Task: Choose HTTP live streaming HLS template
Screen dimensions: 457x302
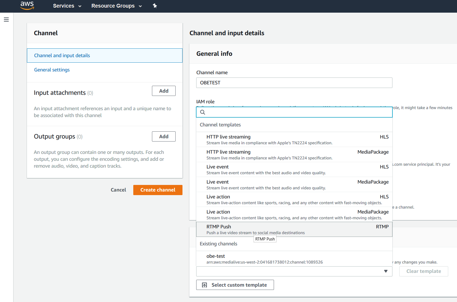Action: [x=294, y=140]
